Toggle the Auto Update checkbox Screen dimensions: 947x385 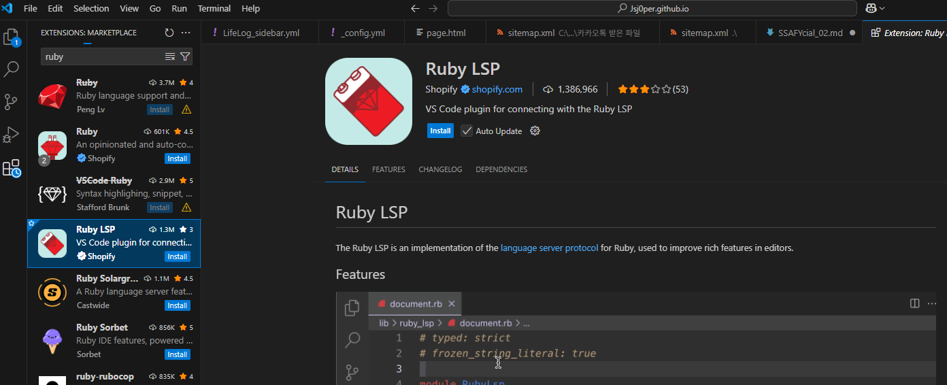(467, 131)
